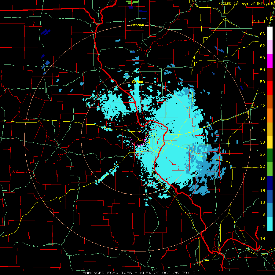The image size is (275, 275).
Task: Click the KLSX radar site identifier
Action: (x=146, y=273)
